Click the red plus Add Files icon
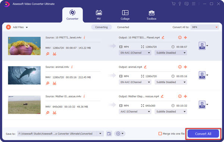Screen dimensions: 224x142 point(9,27)
